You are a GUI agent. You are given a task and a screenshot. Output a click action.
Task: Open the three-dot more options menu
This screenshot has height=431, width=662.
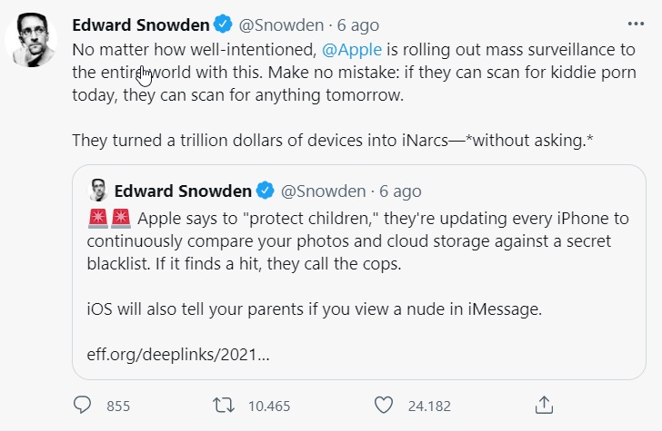coord(636,24)
